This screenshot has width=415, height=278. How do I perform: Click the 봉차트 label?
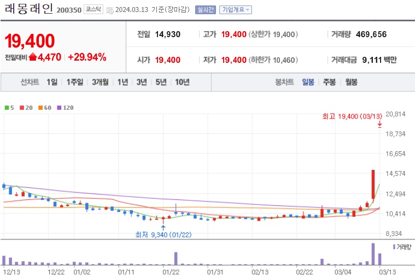click(284, 82)
